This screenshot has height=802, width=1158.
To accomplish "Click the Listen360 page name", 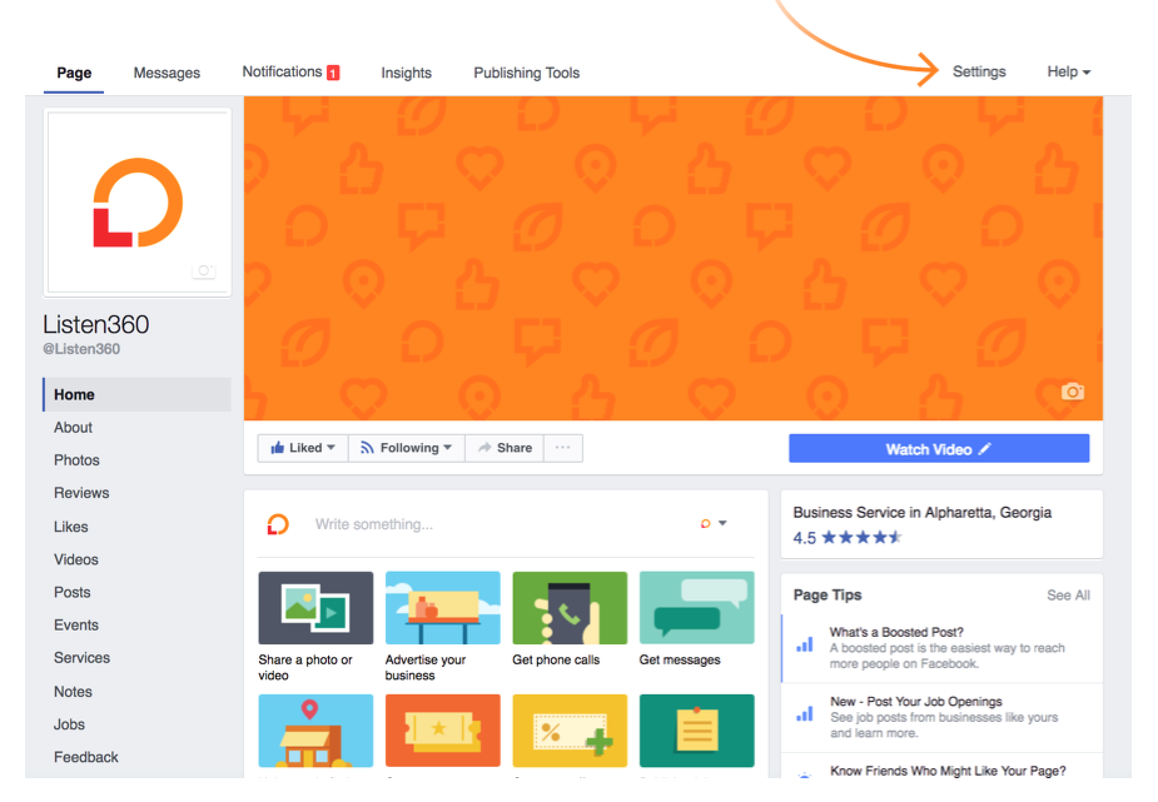I will [96, 324].
